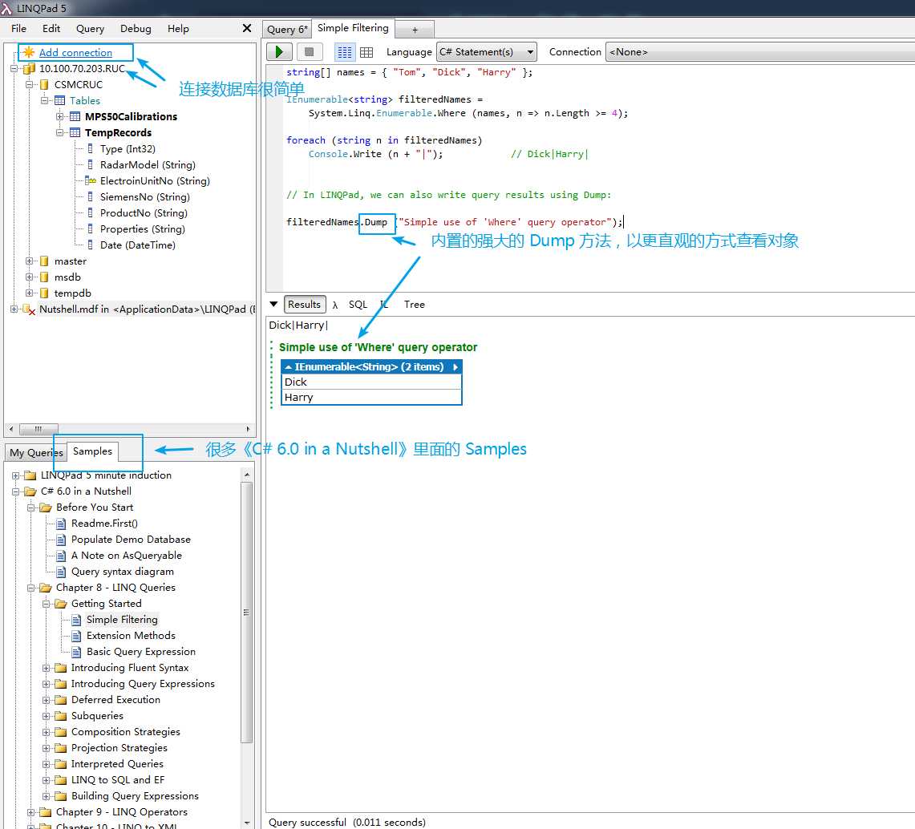Image resolution: width=915 pixels, height=829 pixels.
Task: Open the Extension Methods sample
Action: click(131, 635)
